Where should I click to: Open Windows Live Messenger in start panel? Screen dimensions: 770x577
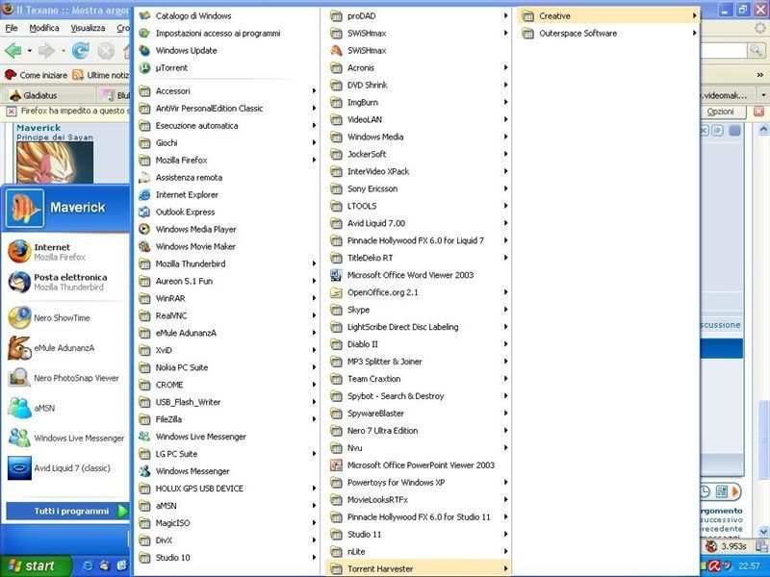coord(65,439)
